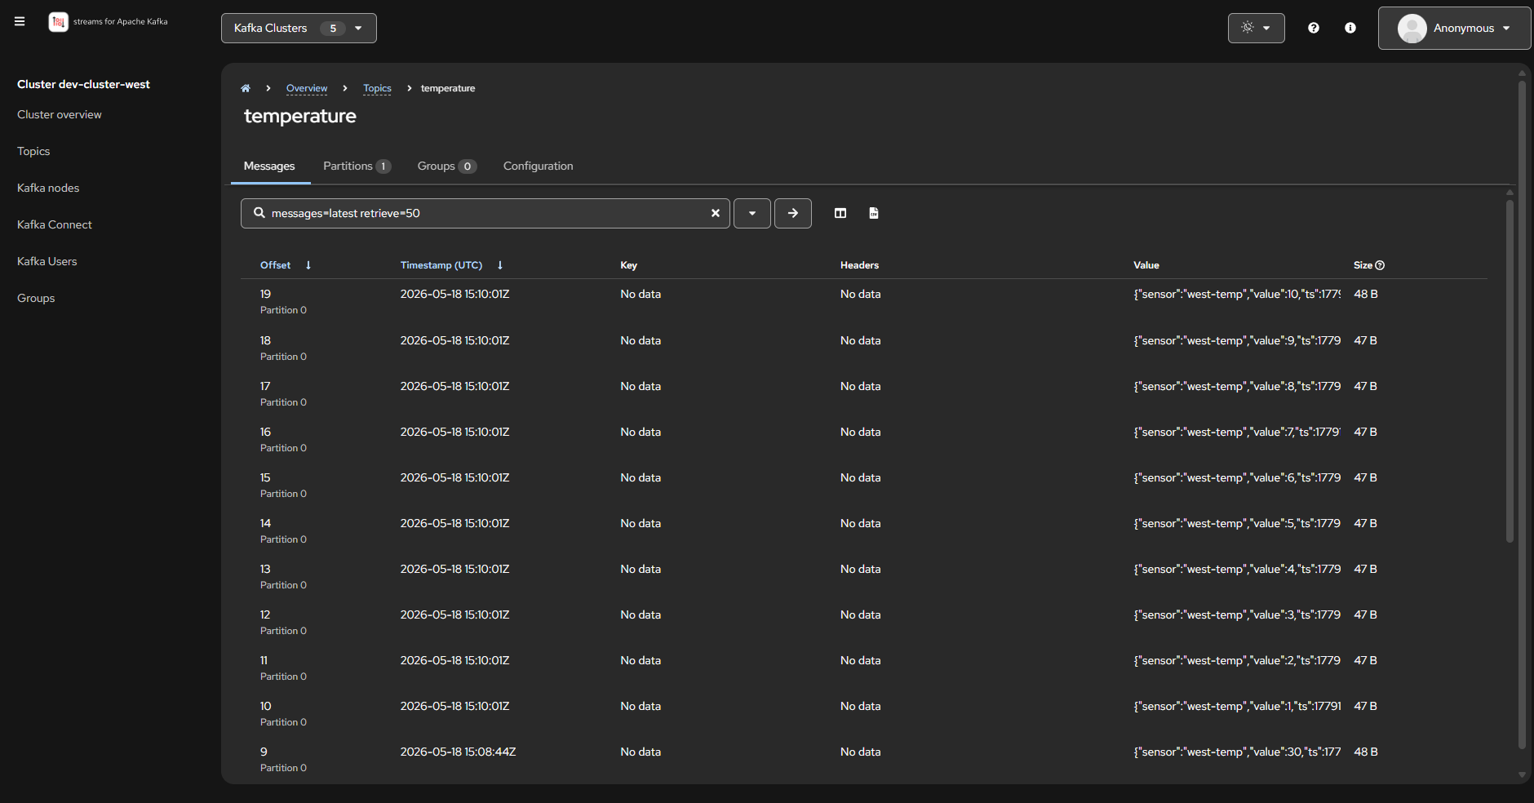Screen dimensions: 1534x803
Task: Switch to the Partitions tab
Action: pos(357,166)
